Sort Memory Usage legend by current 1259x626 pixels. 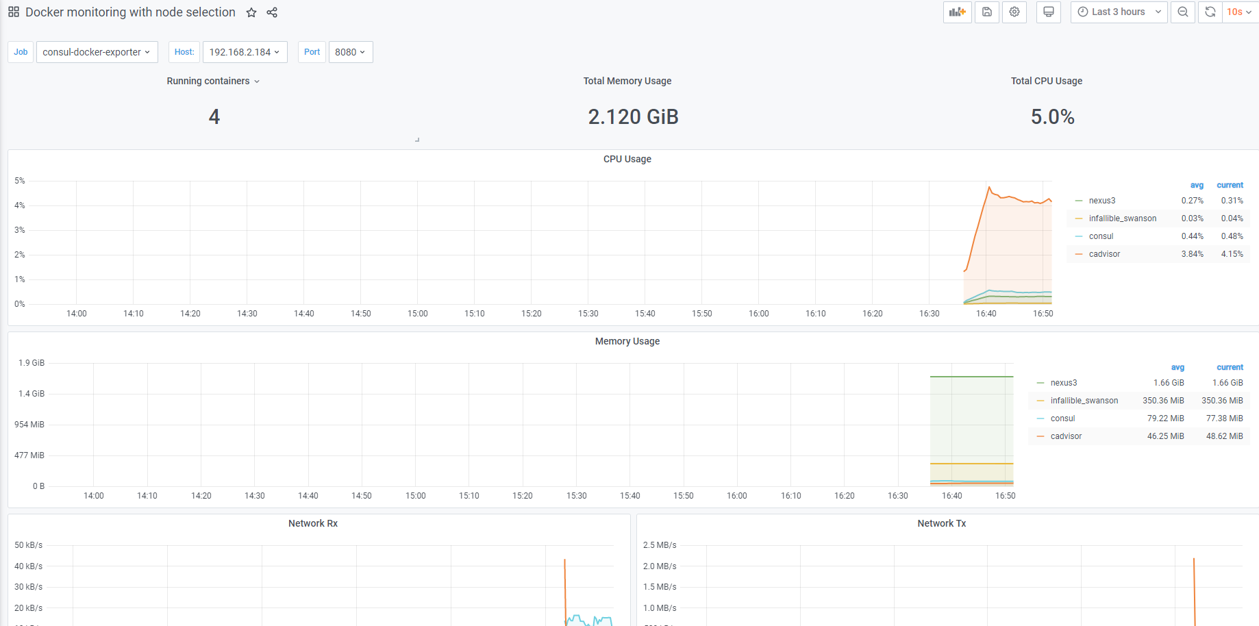tap(1230, 367)
